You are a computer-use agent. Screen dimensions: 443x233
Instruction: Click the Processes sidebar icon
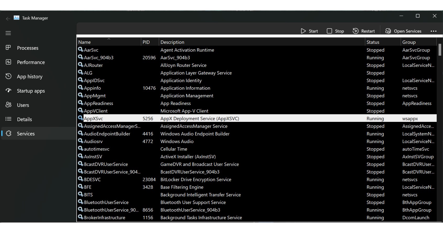pos(8,48)
